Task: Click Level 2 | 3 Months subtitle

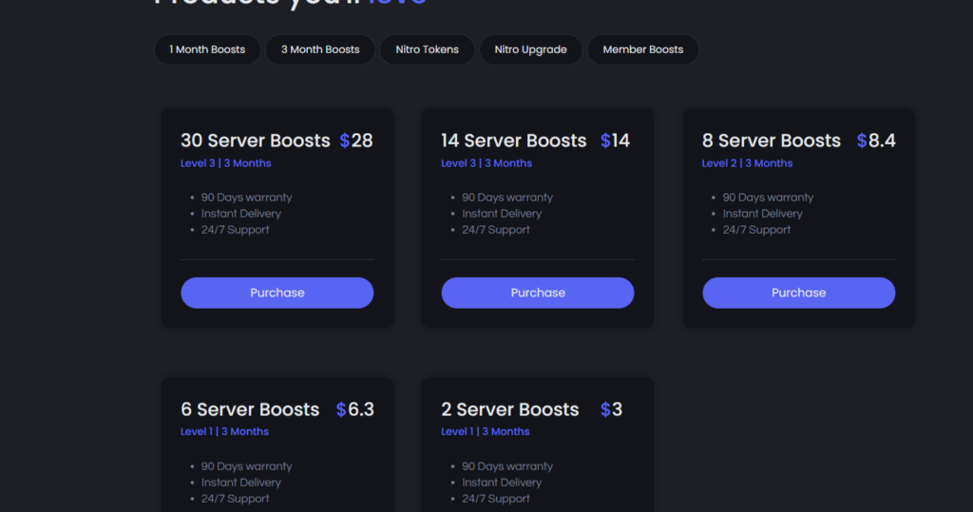Action: 747,163
